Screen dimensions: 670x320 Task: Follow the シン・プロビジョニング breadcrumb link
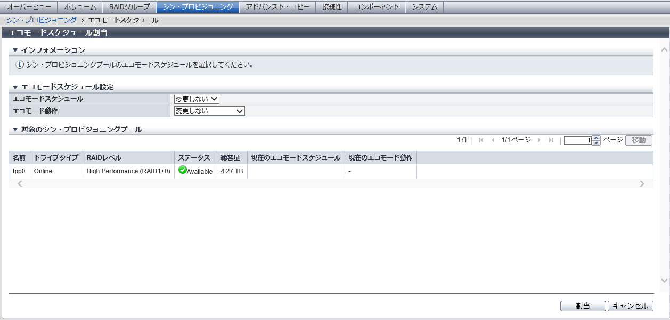tap(41, 20)
